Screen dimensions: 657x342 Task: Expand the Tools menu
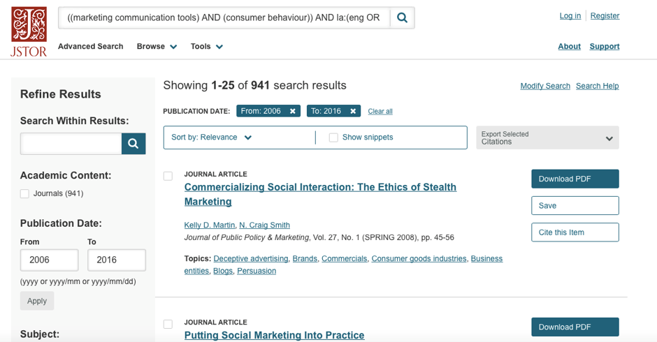pos(207,47)
